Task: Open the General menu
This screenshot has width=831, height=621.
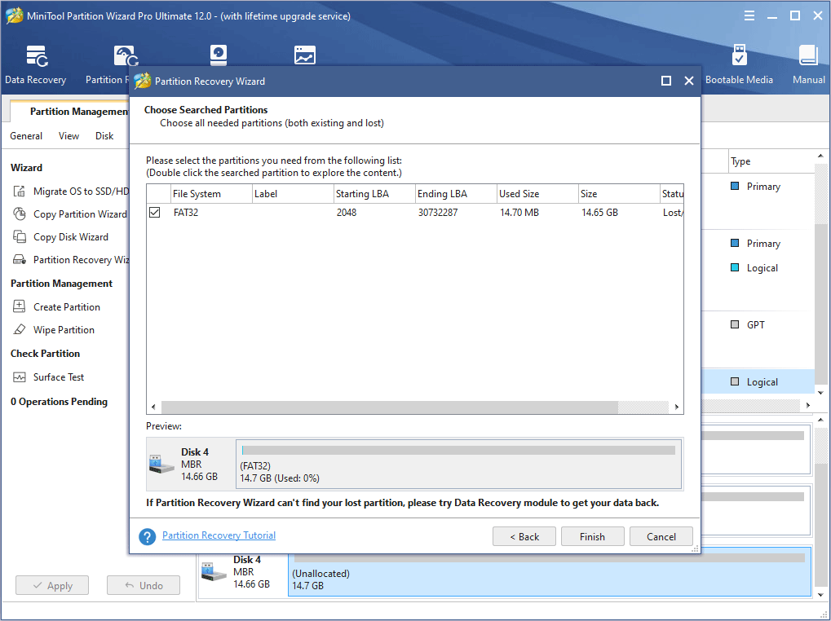Action: (x=26, y=136)
